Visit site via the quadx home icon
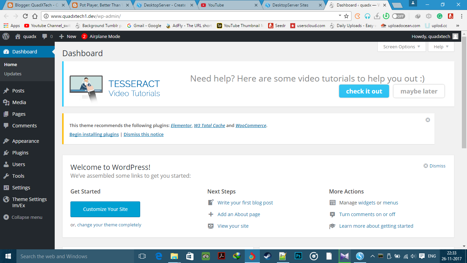 pyautogui.click(x=26, y=36)
